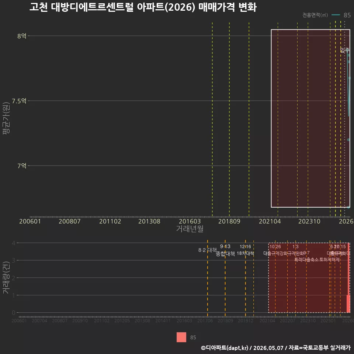
Task: Click the '8·2 대책' policy annotation
Action: [x=208, y=250]
